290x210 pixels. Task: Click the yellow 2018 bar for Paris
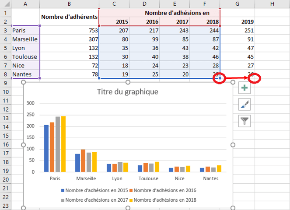(63, 144)
